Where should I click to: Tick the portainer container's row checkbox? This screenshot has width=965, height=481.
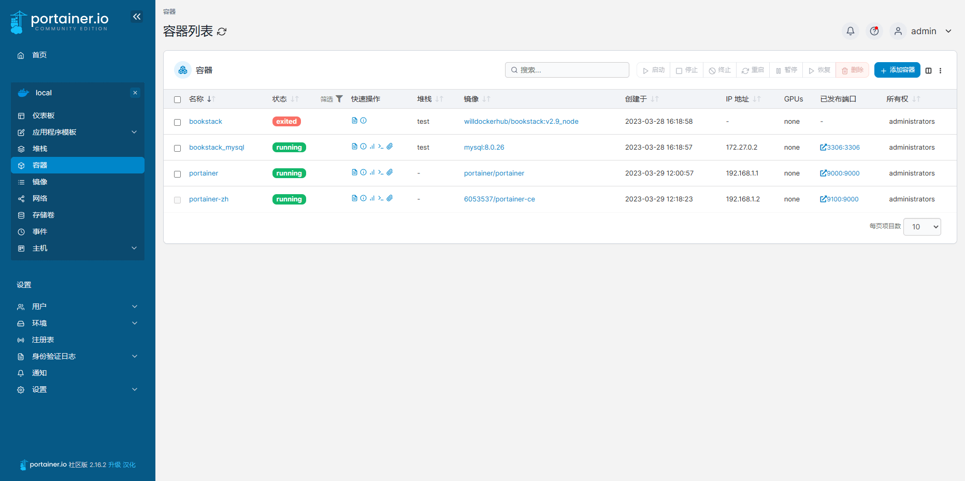pyautogui.click(x=177, y=174)
